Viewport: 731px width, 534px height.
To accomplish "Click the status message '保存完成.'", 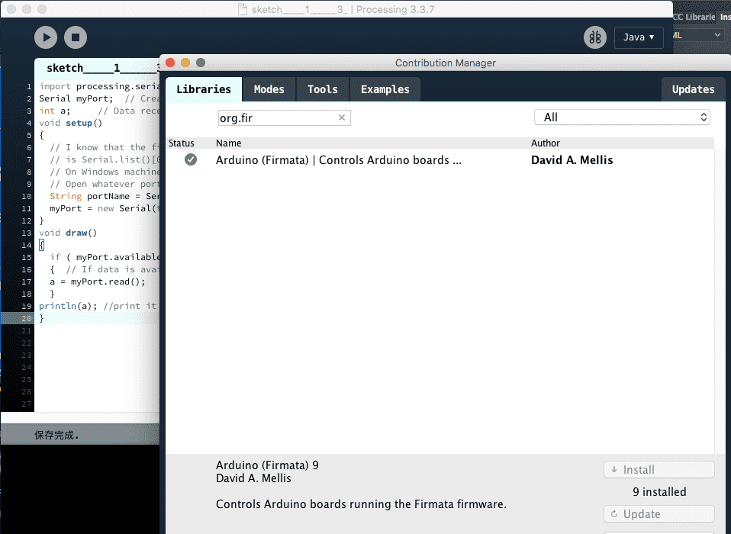I will tap(56, 436).
